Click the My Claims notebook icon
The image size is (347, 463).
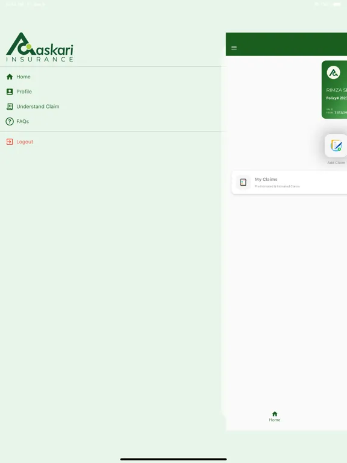pos(243,182)
